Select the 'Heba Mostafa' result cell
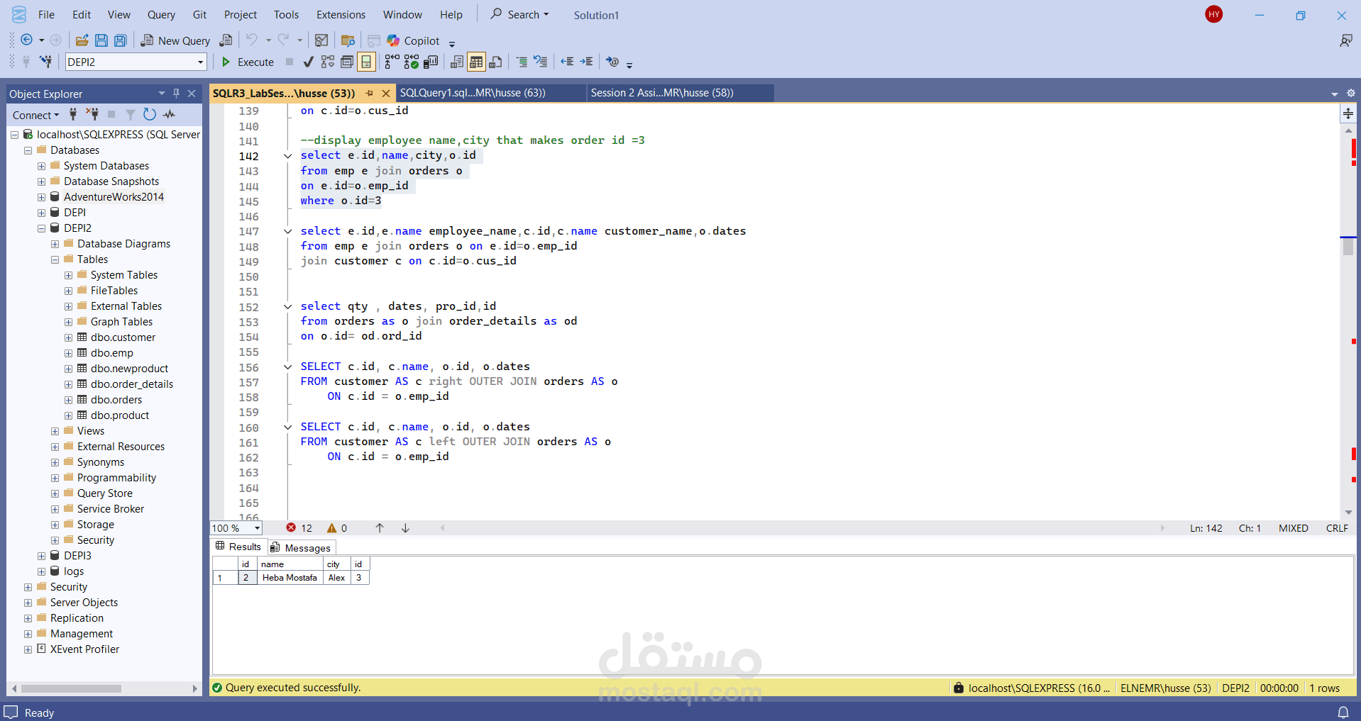 click(290, 578)
